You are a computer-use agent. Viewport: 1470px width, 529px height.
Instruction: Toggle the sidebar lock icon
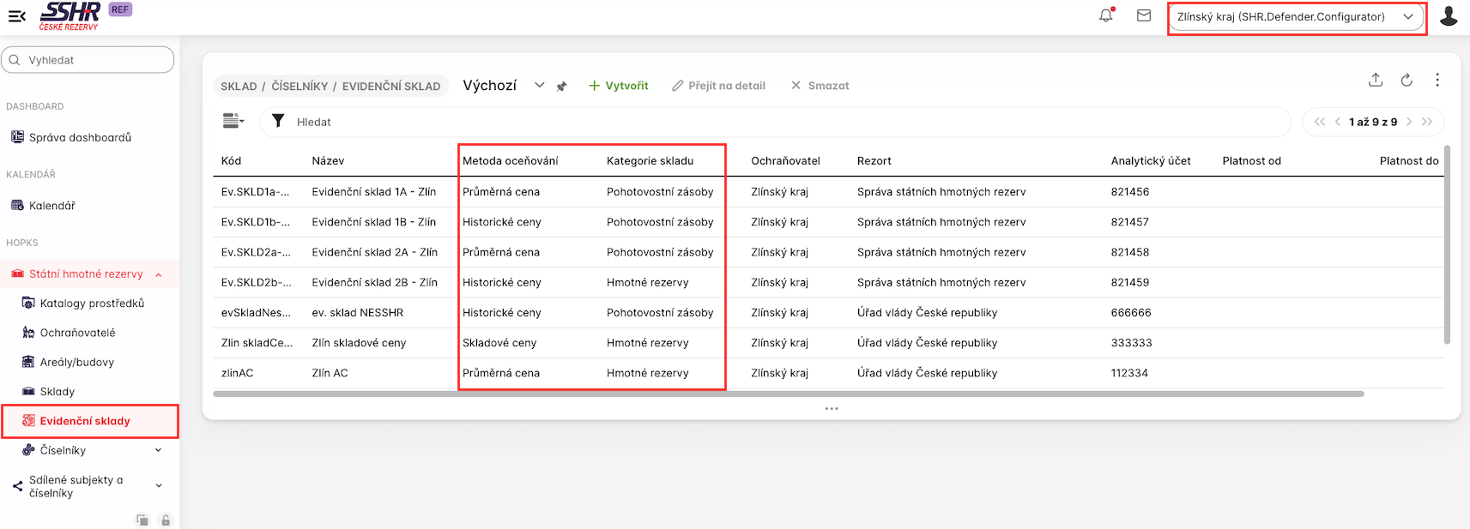click(166, 520)
